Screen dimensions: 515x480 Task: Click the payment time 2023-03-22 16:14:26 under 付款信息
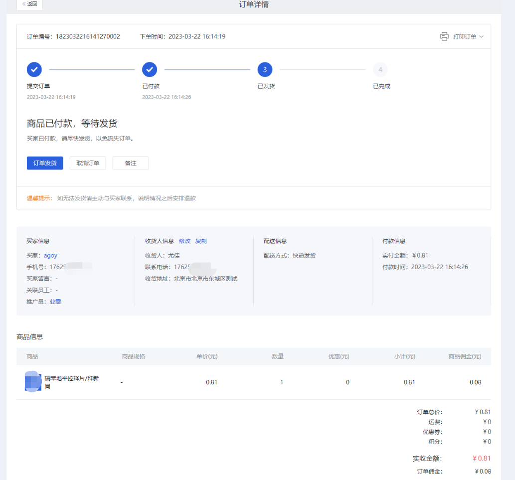[439, 267]
